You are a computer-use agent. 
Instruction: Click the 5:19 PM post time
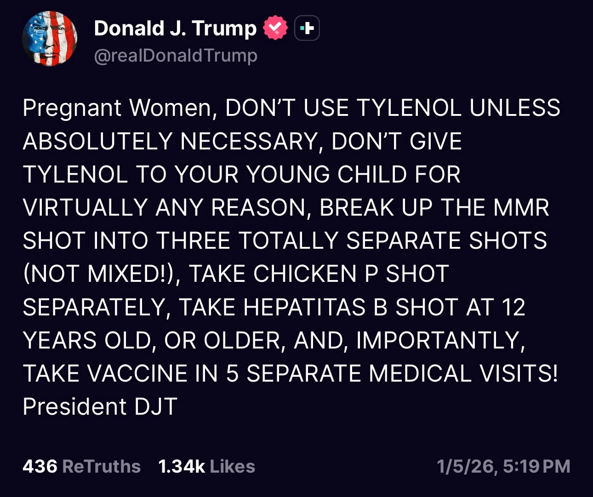(536, 466)
